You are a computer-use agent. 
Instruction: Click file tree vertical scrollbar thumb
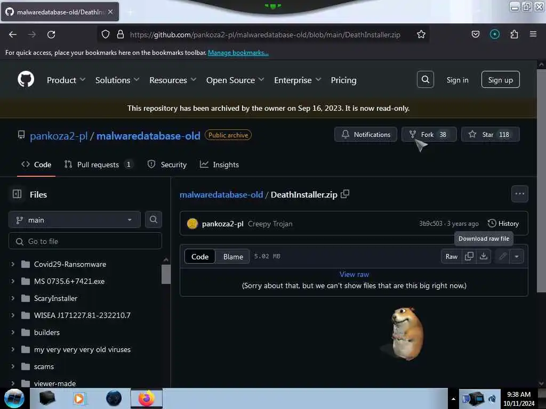[x=166, y=274]
